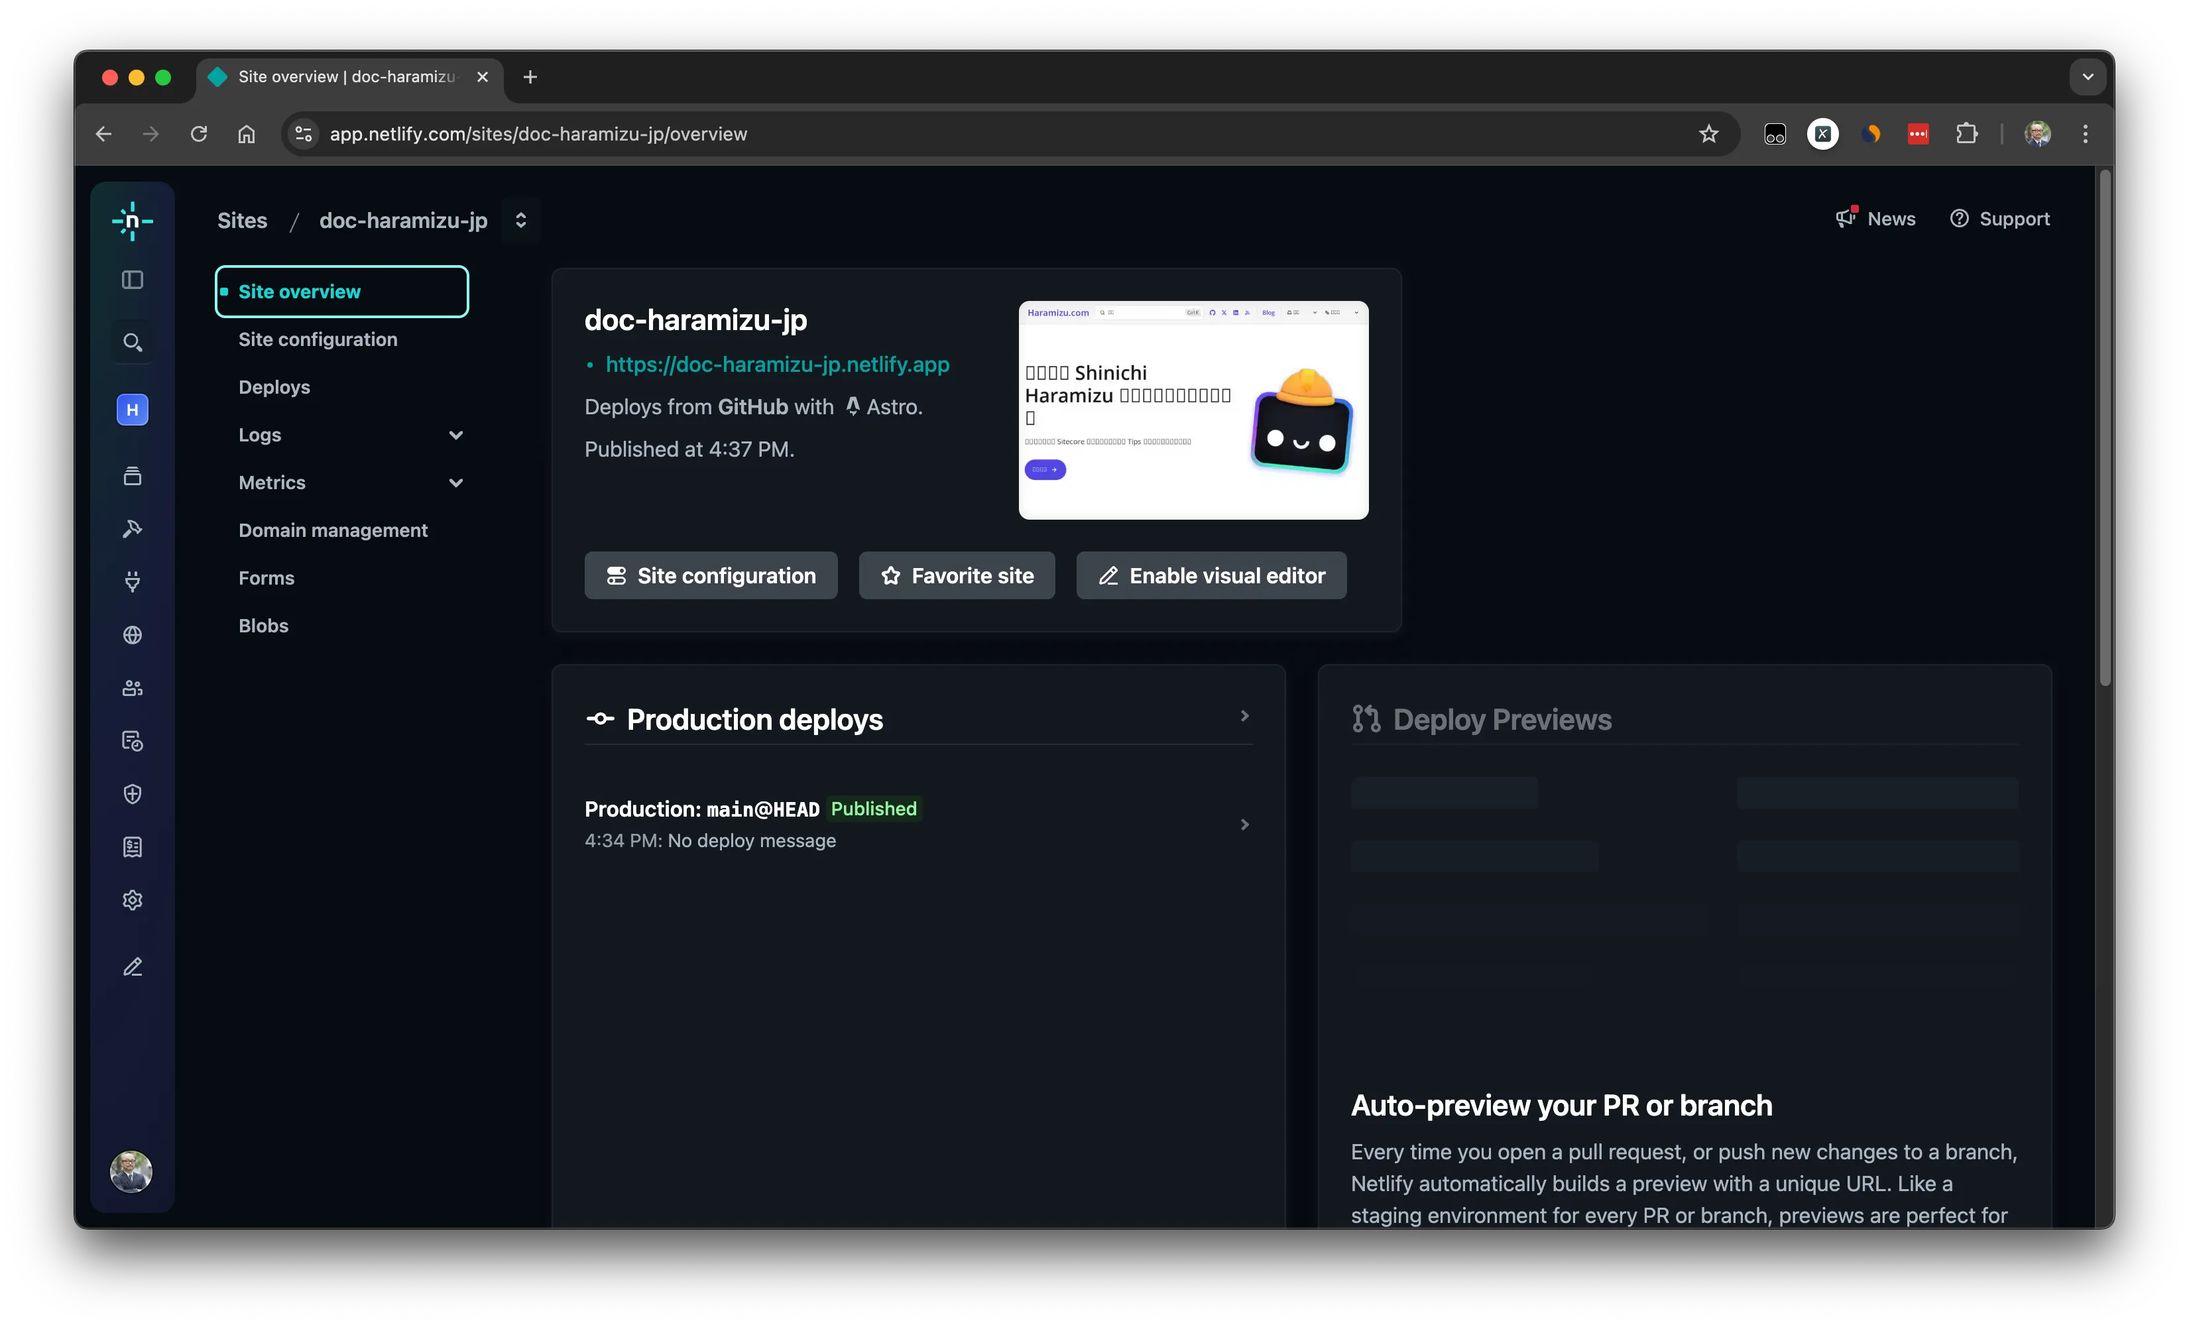Click the Favorite site button
Screen dimensions: 2189x1327
coord(957,575)
